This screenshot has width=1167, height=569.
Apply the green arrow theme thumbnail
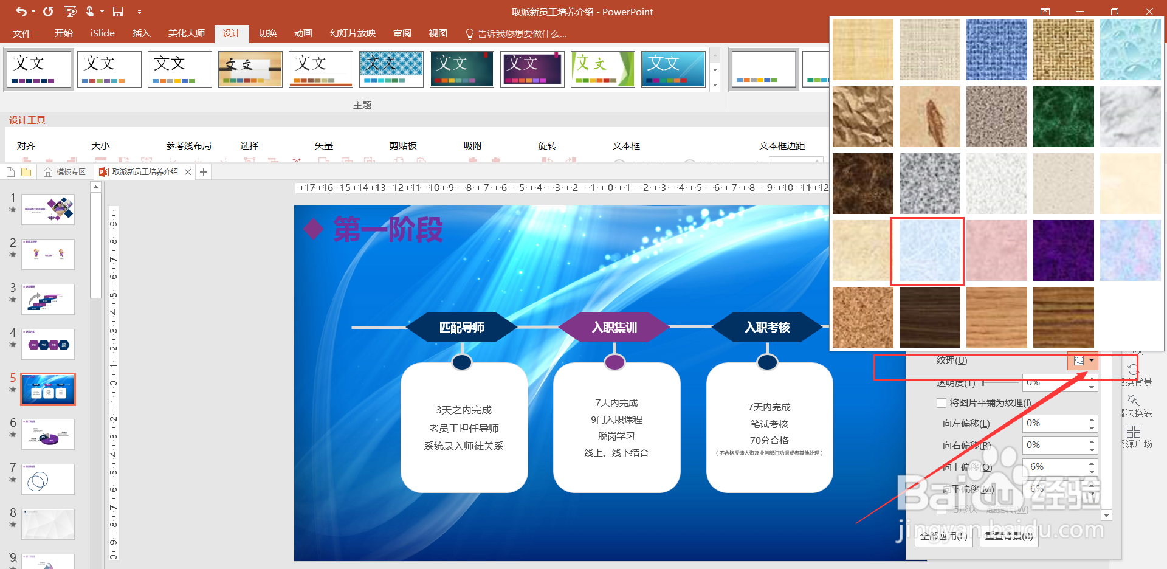click(x=603, y=69)
